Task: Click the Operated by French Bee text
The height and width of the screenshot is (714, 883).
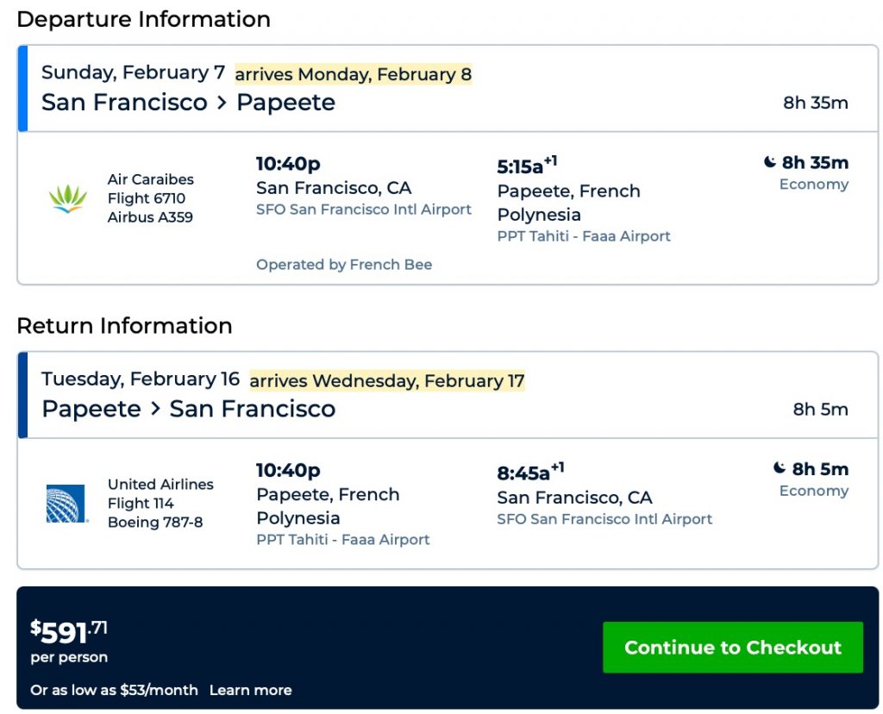Action: coord(344,265)
